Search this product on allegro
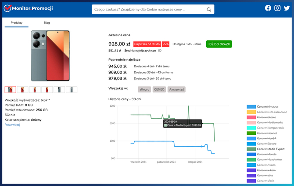The height and width of the screenshot is (186, 294). [144, 89]
